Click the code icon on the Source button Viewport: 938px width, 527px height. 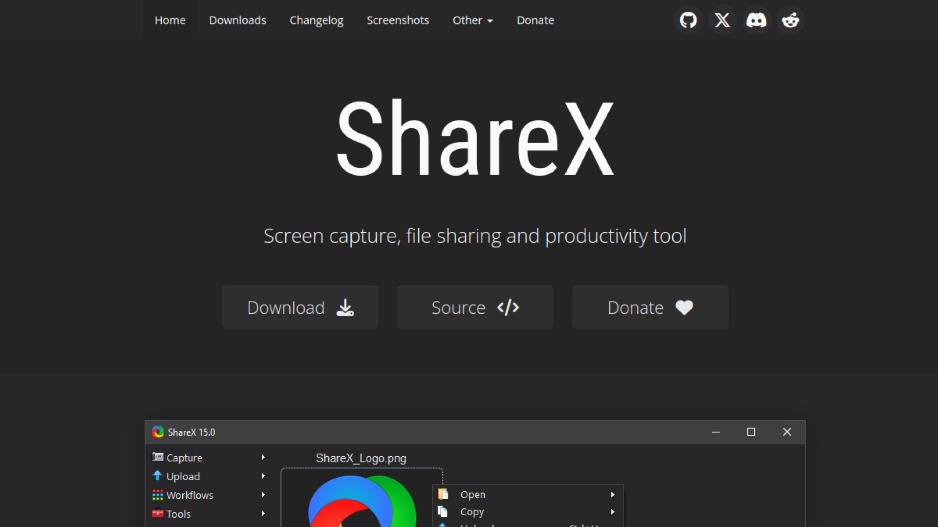coord(508,307)
